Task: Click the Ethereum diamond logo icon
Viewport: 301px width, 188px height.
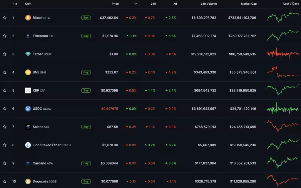Action: coord(28,36)
